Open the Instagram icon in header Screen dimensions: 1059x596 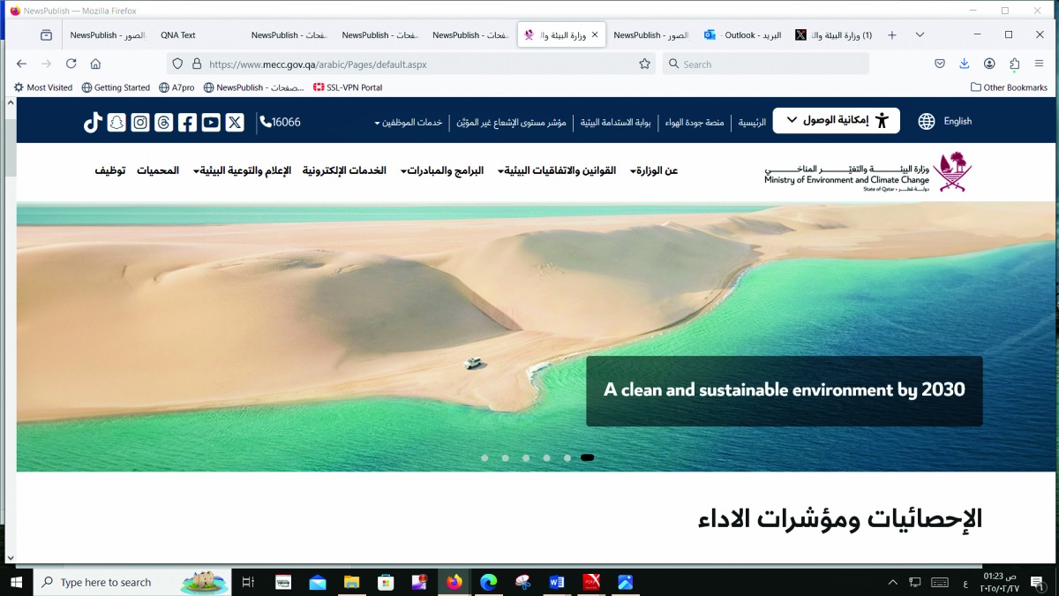140,123
